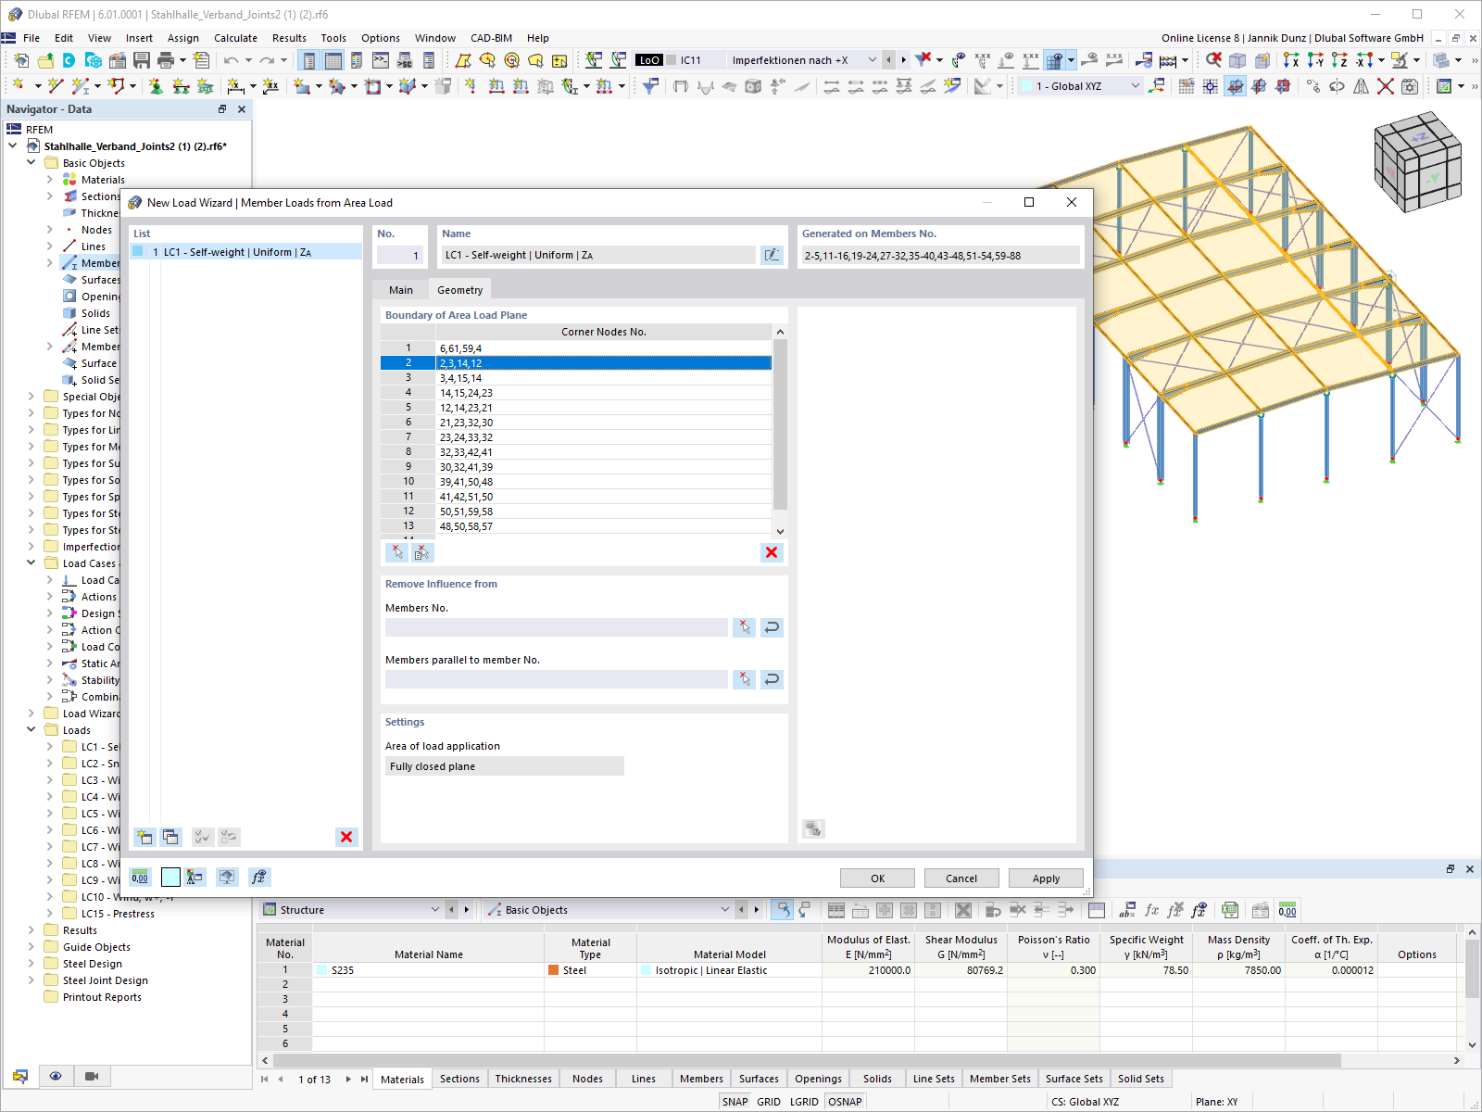Collapse the Load Cases tree node
The width and height of the screenshot is (1482, 1112).
click(31, 563)
